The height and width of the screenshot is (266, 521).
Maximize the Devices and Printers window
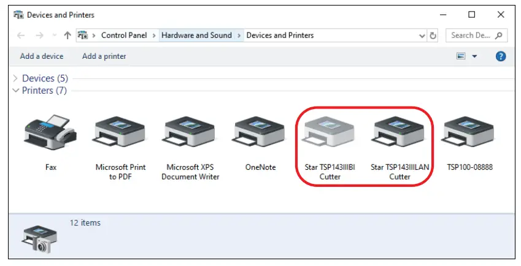click(x=471, y=15)
